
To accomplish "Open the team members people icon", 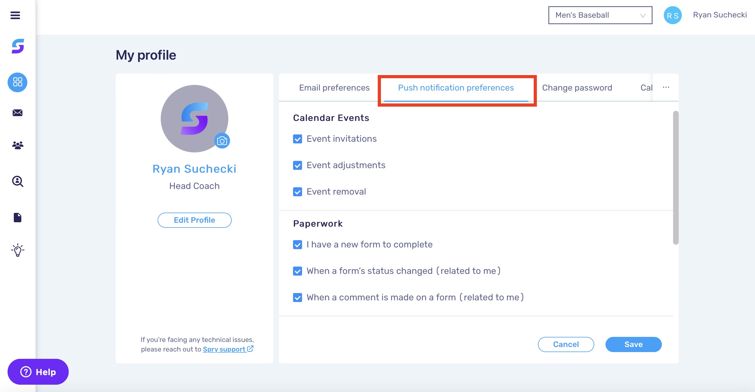I will point(17,145).
